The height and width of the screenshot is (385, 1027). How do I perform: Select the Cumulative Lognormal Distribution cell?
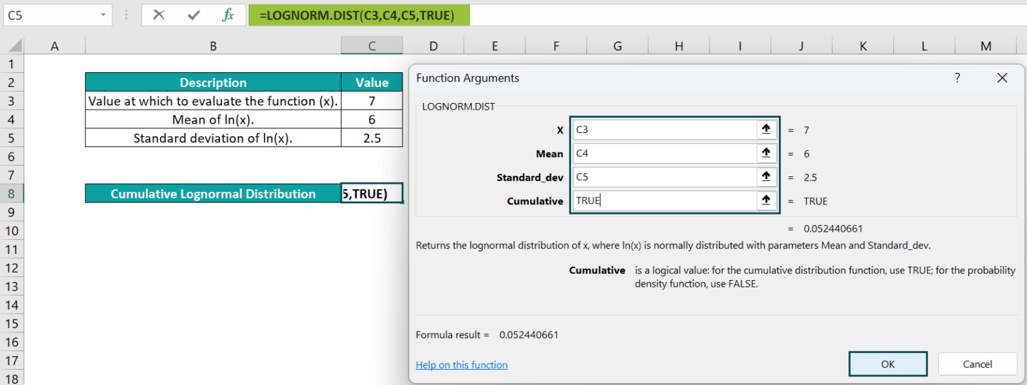click(213, 193)
